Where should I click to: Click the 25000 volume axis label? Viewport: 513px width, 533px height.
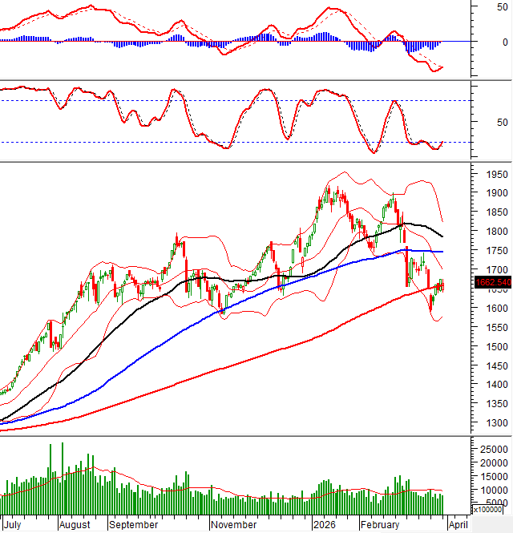click(492, 449)
